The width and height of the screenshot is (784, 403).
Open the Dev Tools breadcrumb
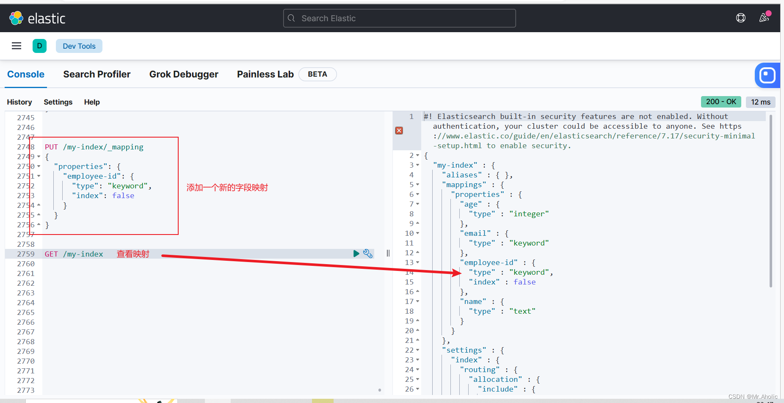pos(79,46)
